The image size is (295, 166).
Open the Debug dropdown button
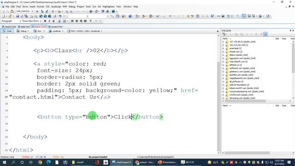tap(23, 31)
